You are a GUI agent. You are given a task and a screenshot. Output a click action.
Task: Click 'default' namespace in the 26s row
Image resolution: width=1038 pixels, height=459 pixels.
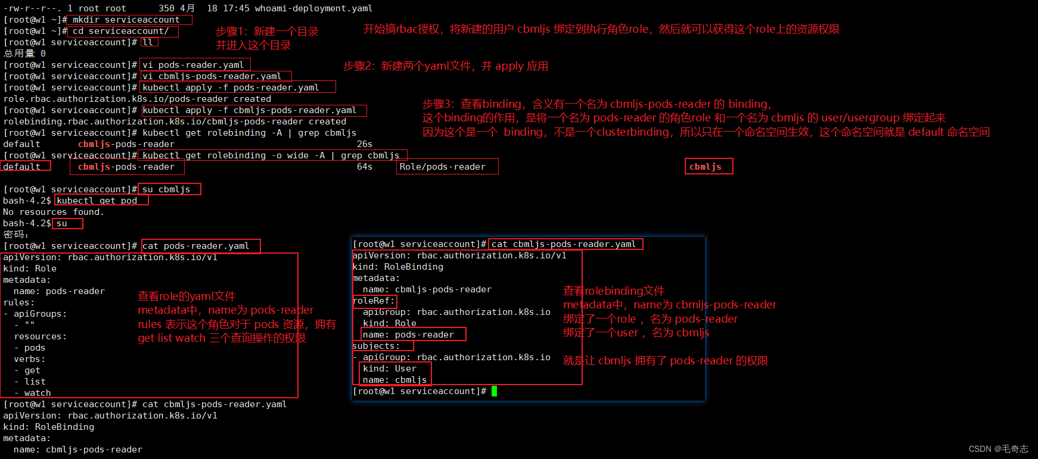point(21,144)
